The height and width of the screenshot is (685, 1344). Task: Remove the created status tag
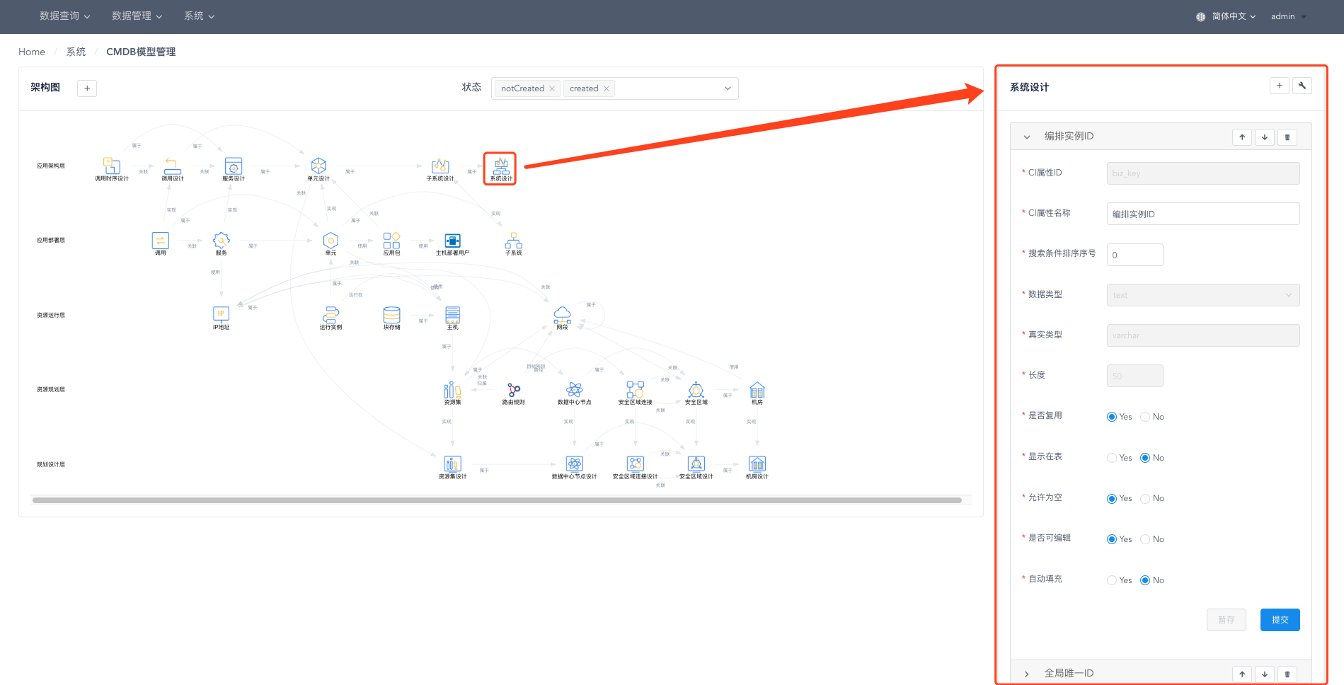(607, 88)
